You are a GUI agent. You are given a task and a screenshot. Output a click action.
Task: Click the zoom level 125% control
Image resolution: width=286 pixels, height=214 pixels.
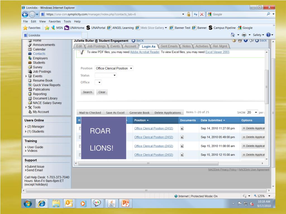tap(262, 196)
